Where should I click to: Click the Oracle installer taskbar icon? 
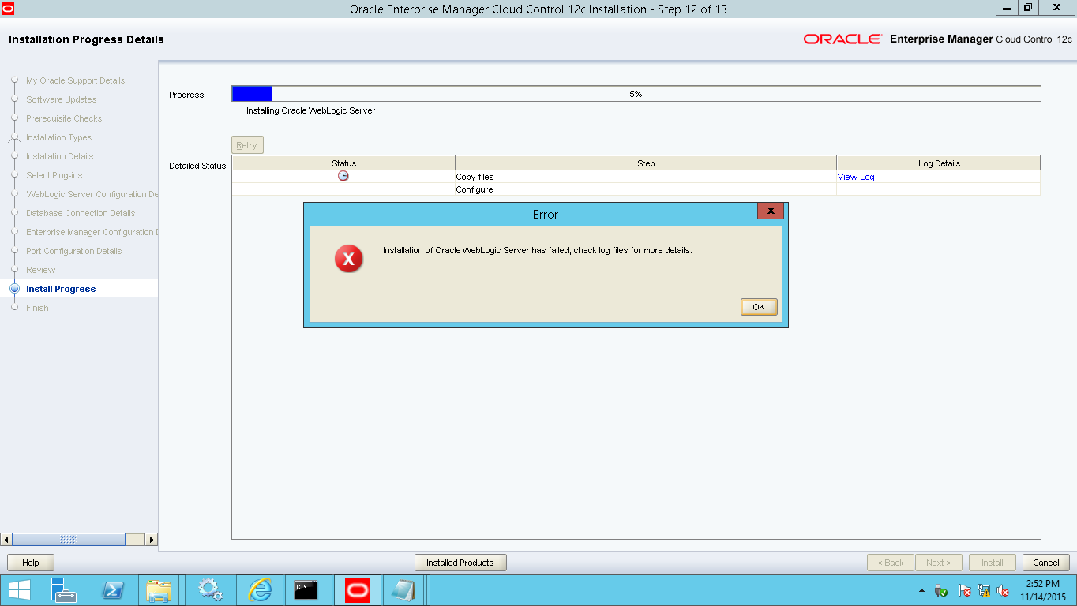[357, 590]
